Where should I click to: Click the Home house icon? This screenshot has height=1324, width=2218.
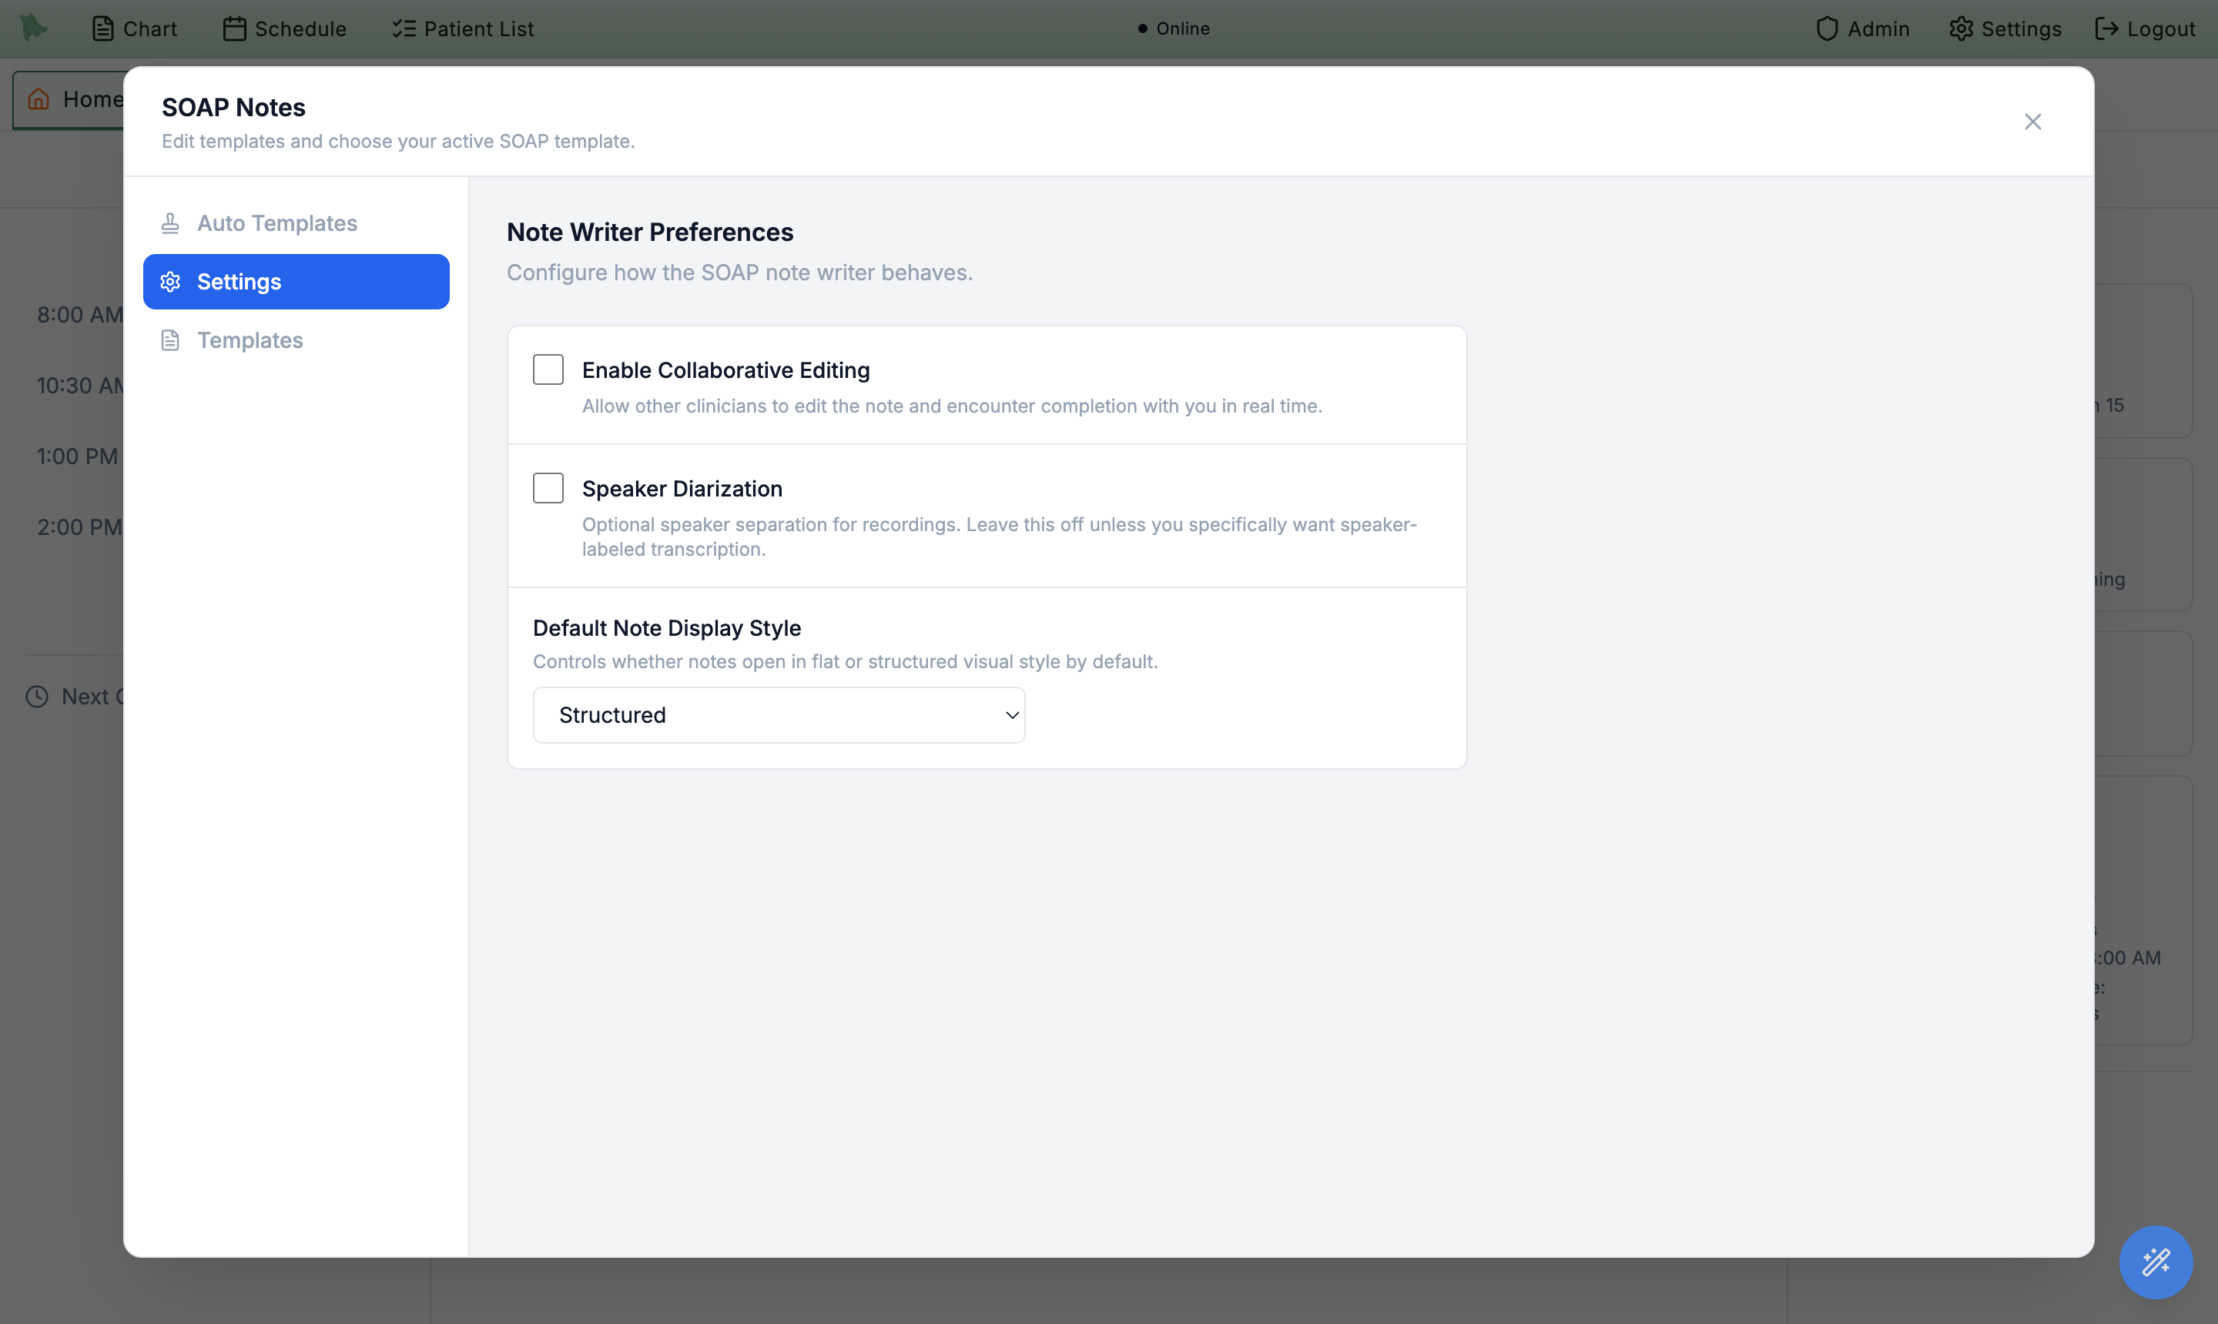(39, 99)
